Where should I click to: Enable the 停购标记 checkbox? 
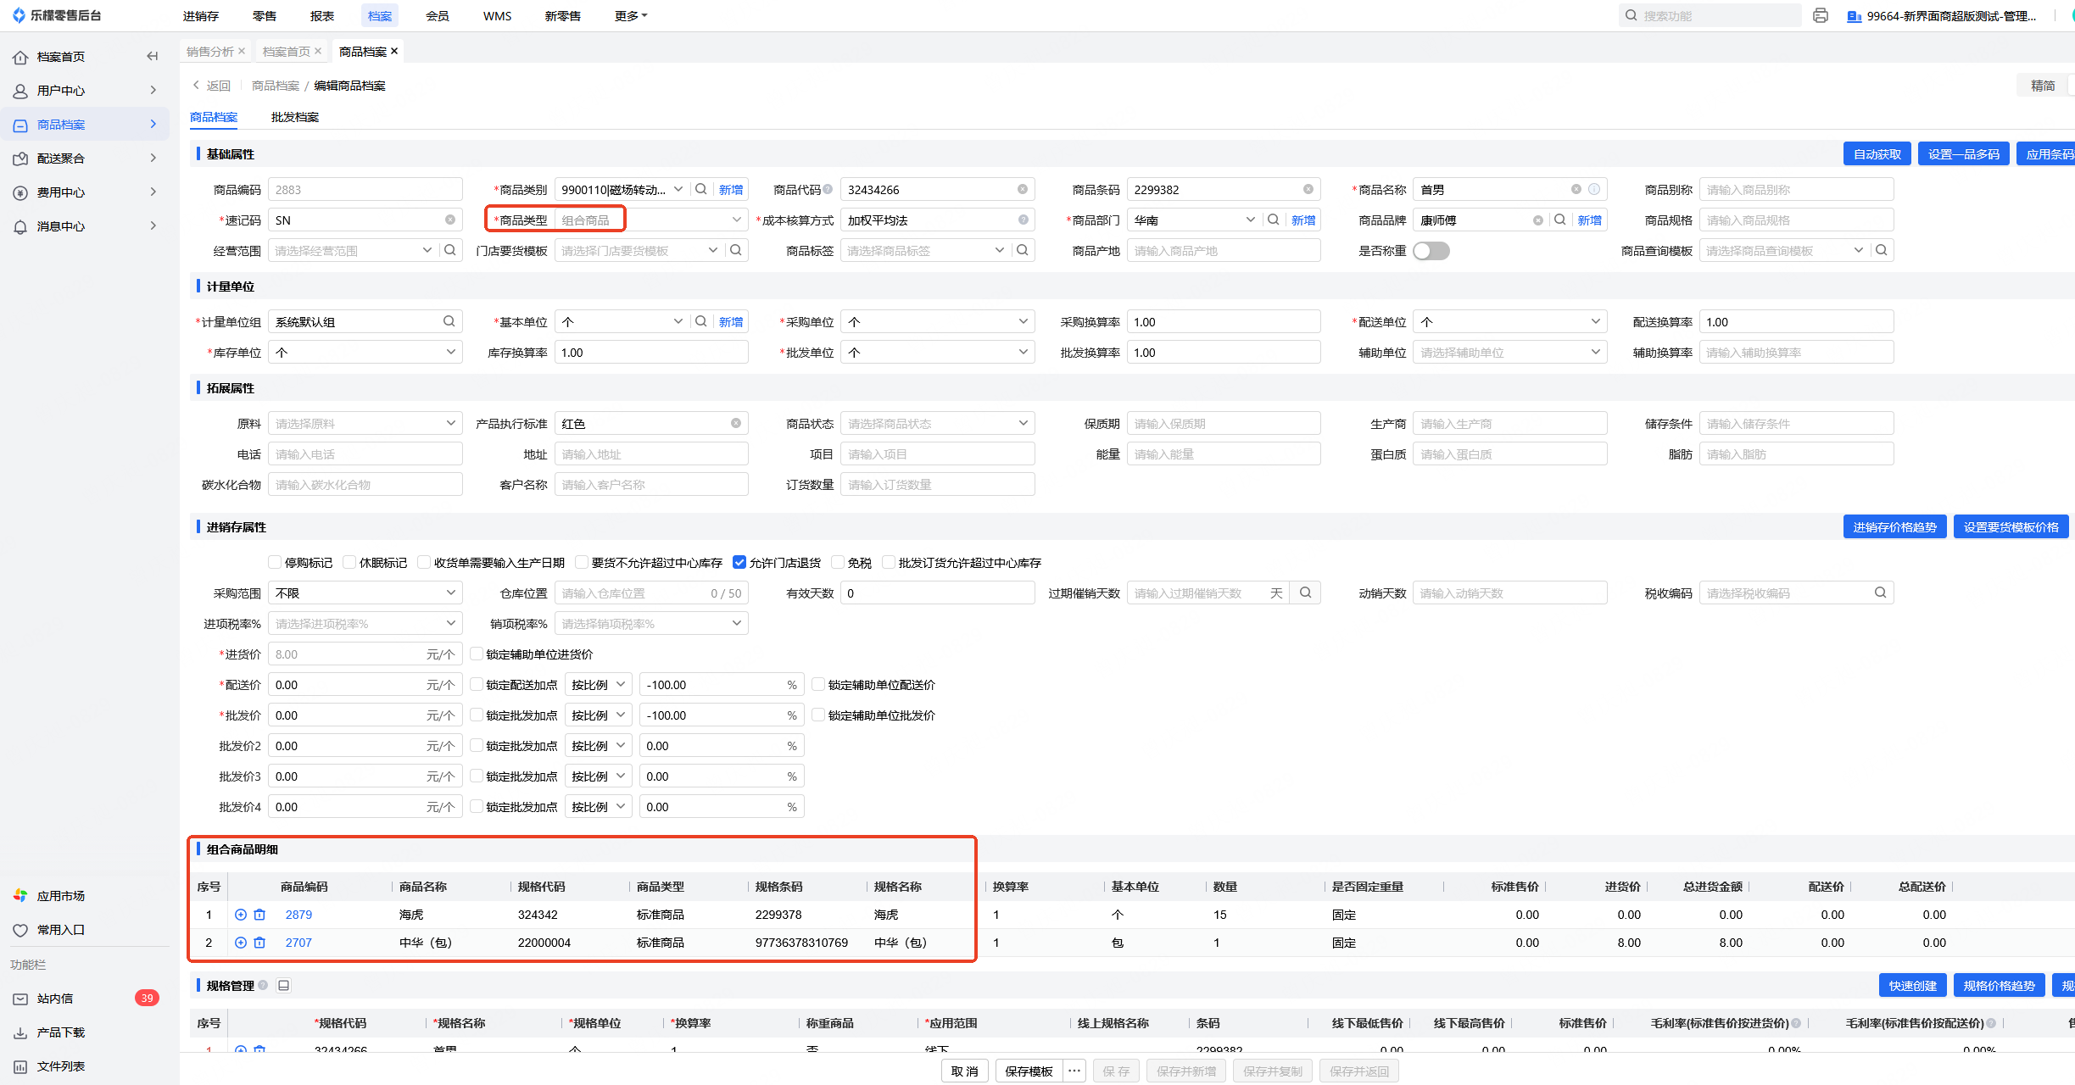(275, 563)
